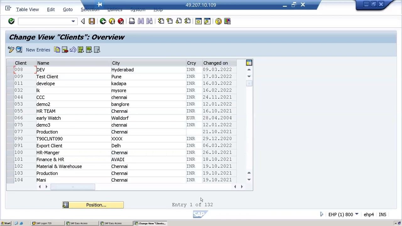
Task: Click the green Enter checkmark icon
Action: tap(11, 21)
